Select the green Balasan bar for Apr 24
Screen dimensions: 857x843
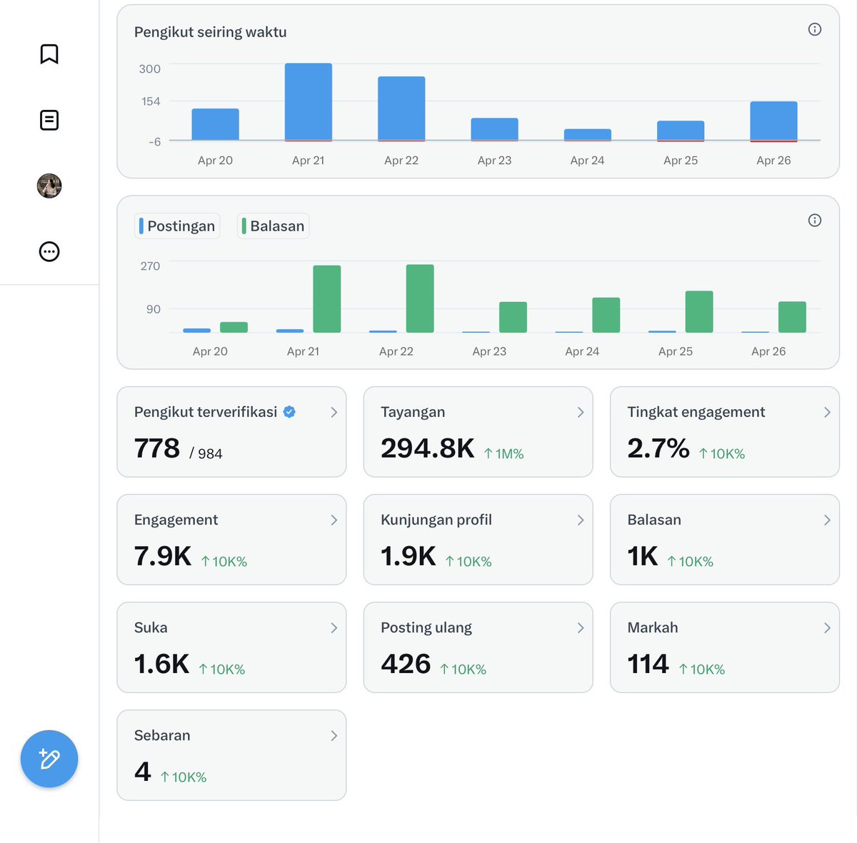[x=606, y=315]
